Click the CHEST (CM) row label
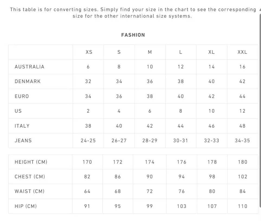The image size is (261, 221). click(x=30, y=177)
